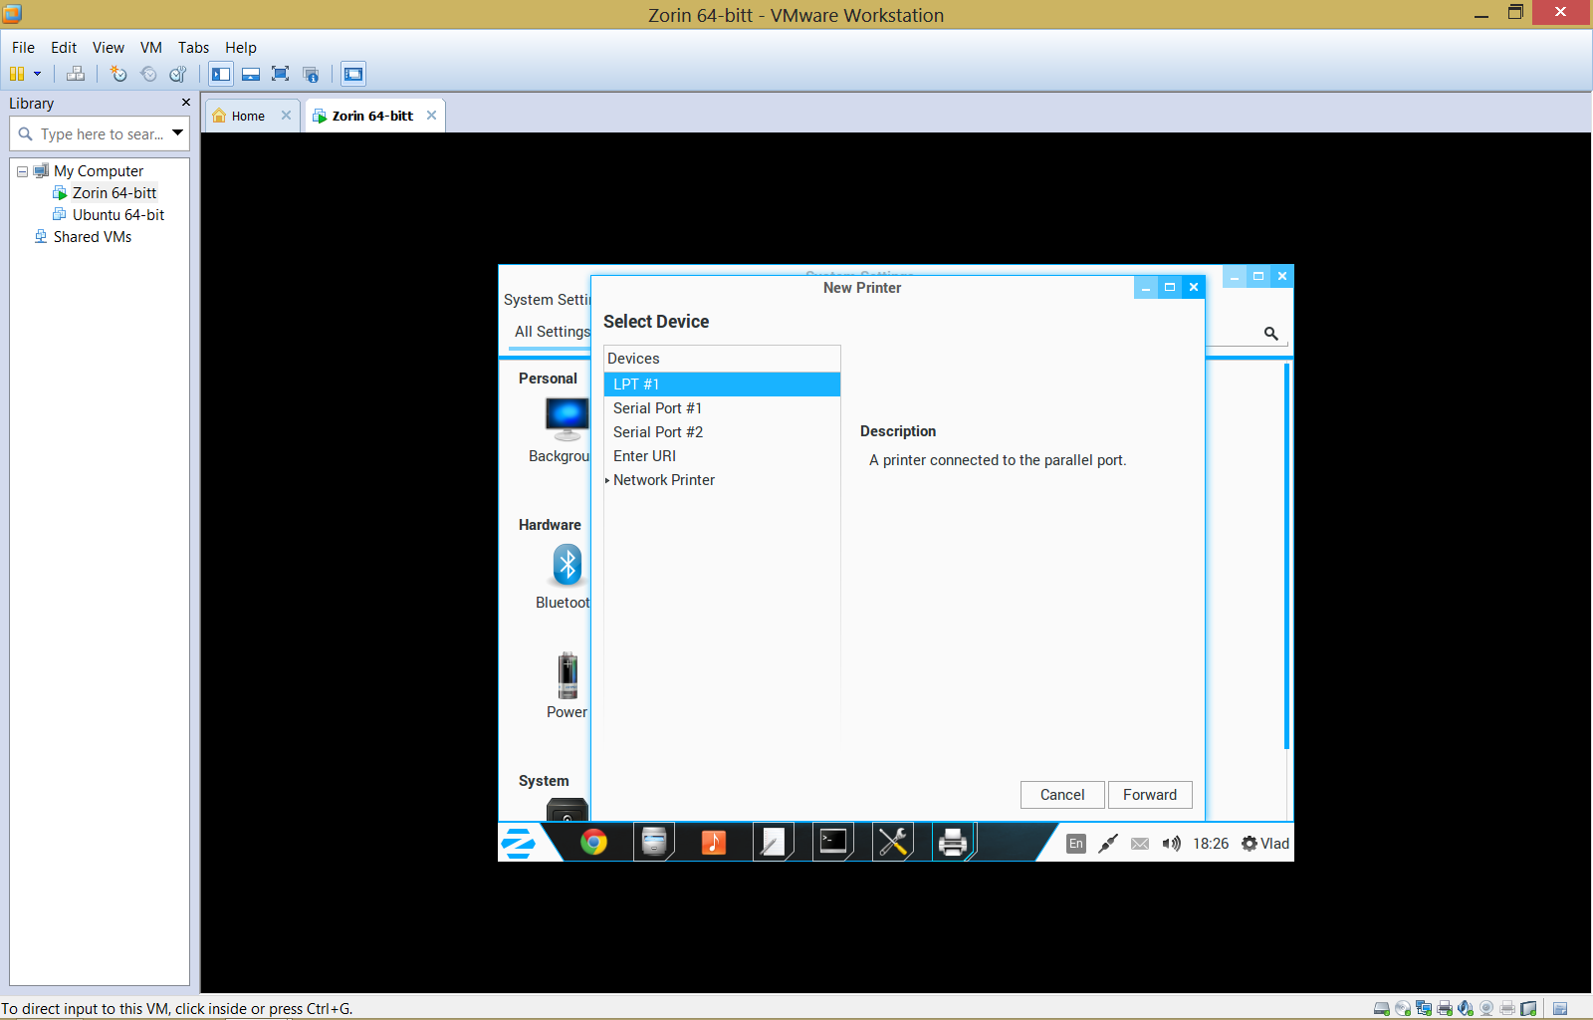Viewport: 1593px width, 1020px height.
Task: Toggle the library sidebar view button
Action: (221, 74)
